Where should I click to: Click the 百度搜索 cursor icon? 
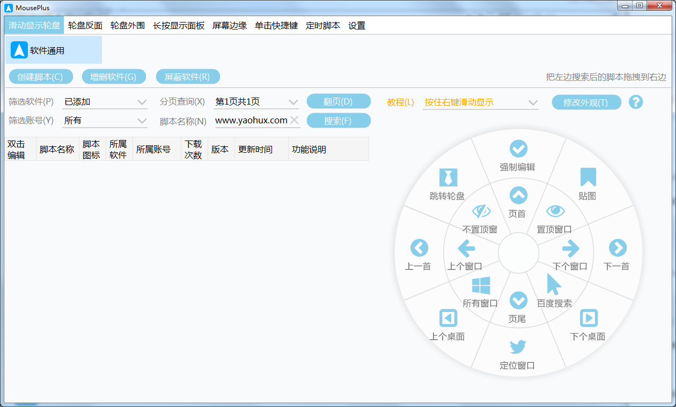[x=554, y=284]
